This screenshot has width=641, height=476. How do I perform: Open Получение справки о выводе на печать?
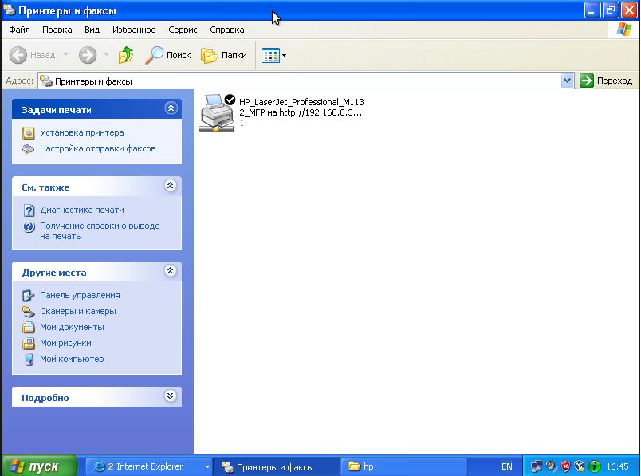(100, 231)
